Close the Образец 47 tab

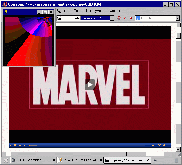pos(148,160)
